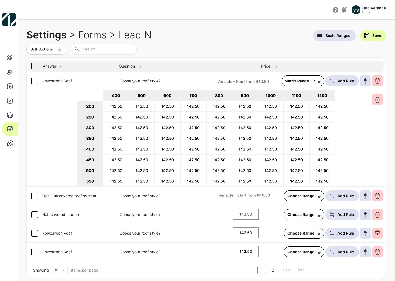Open the calendar icon in sidebar
The image size is (395, 281).
10,115
